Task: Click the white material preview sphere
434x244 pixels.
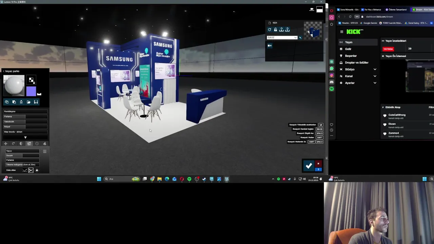Action: point(14,86)
